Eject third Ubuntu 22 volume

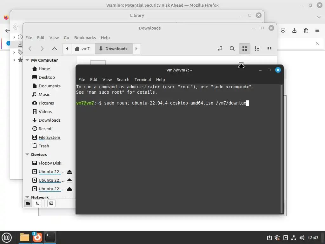pyautogui.click(x=70, y=189)
